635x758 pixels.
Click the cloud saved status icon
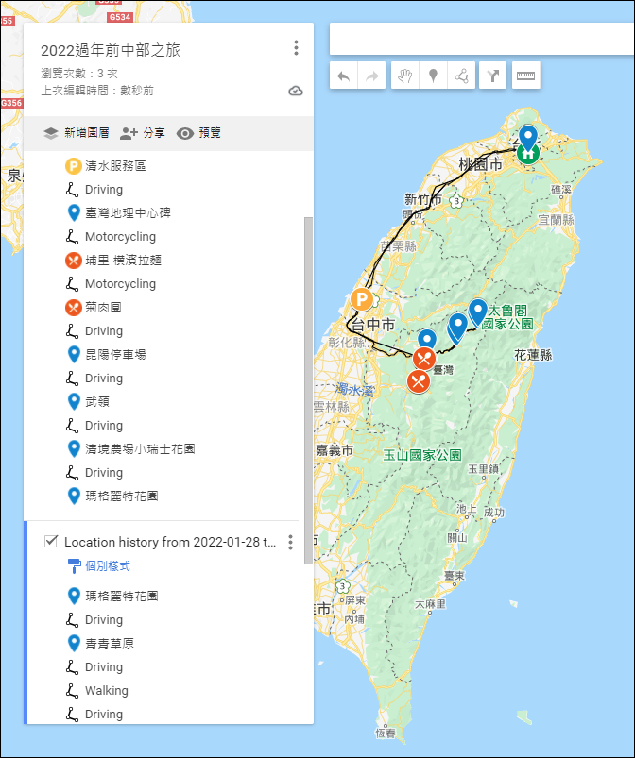coord(296,91)
